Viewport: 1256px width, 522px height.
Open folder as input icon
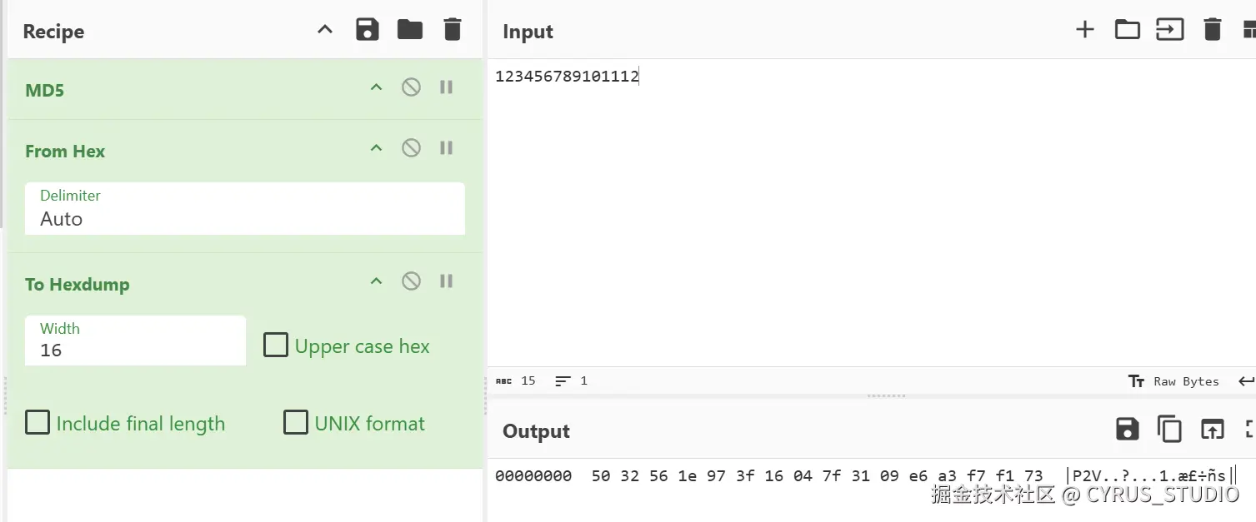tap(1127, 30)
